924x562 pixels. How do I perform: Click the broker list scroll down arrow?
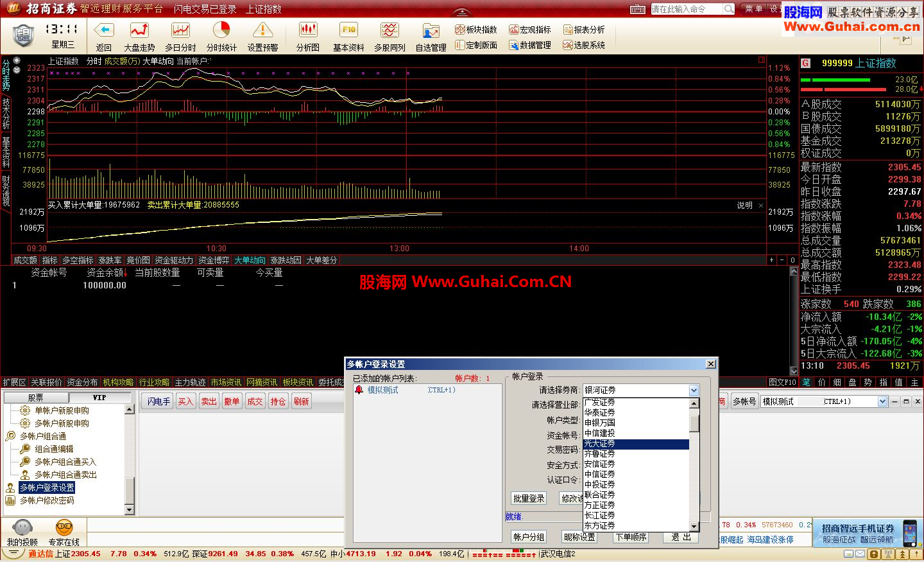pyautogui.click(x=694, y=525)
